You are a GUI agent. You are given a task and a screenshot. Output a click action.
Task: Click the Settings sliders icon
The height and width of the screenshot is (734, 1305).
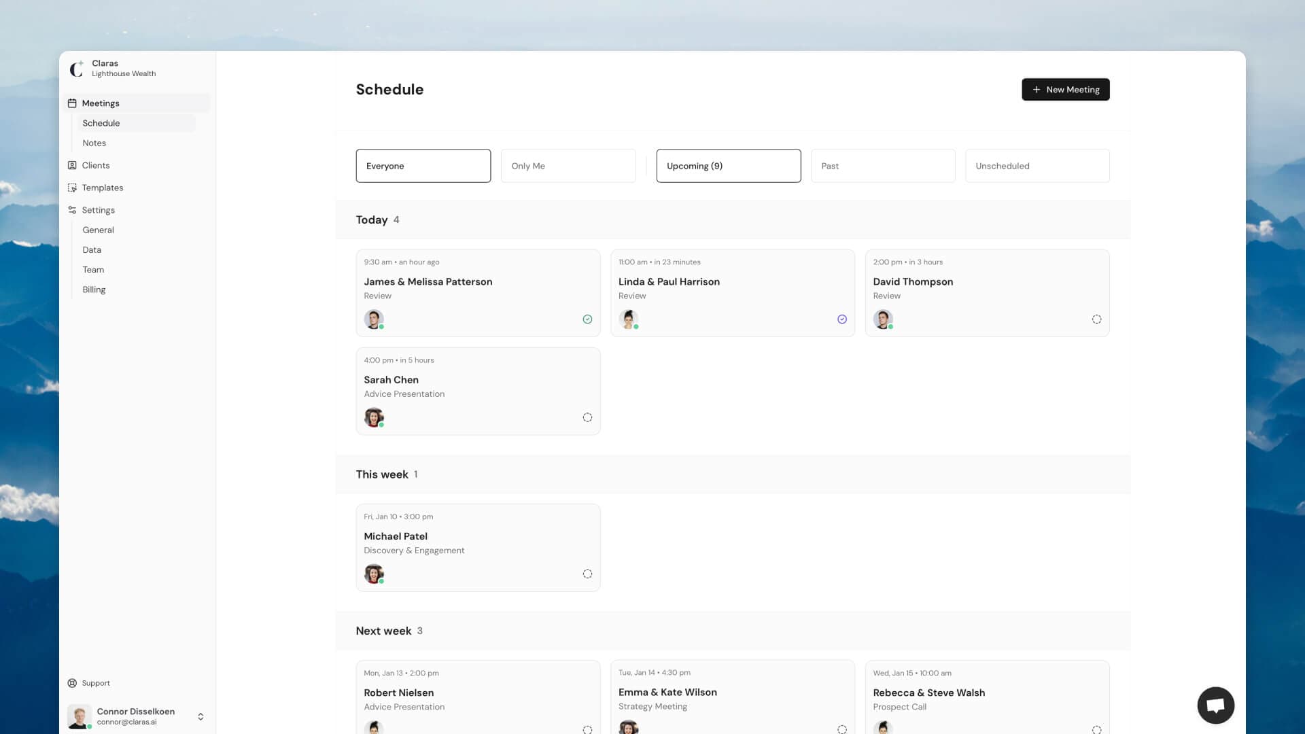(72, 210)
